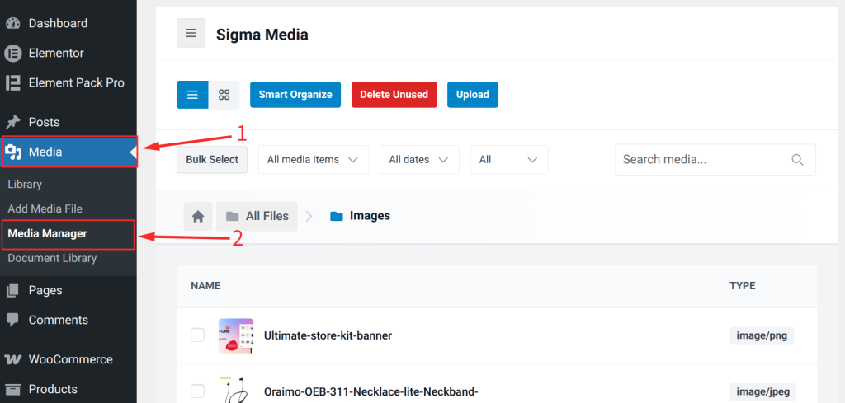845x403 pixels.
Task: Navigate to All Files breadcrumb
Action: tap(257, 216)
